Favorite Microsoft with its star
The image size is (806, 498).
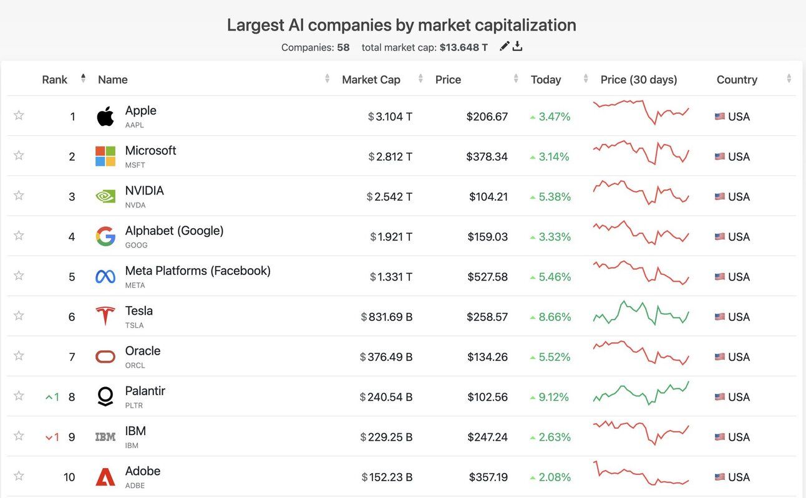tap(19, 155)
